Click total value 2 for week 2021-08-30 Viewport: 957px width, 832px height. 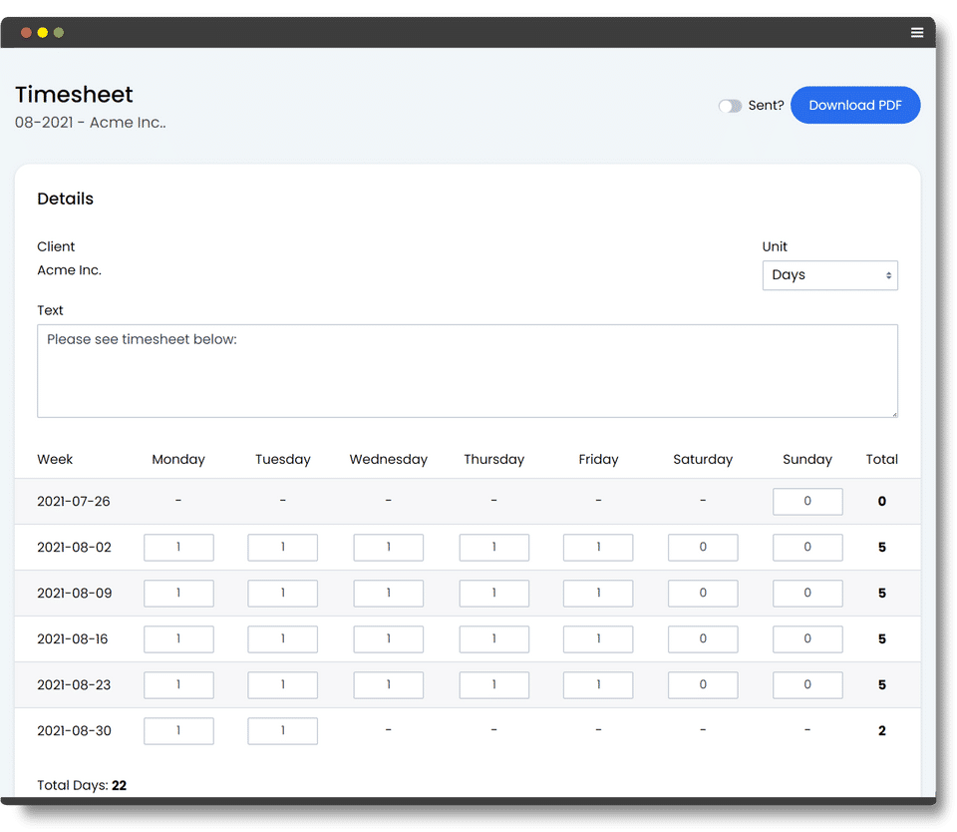pos(882,731)
